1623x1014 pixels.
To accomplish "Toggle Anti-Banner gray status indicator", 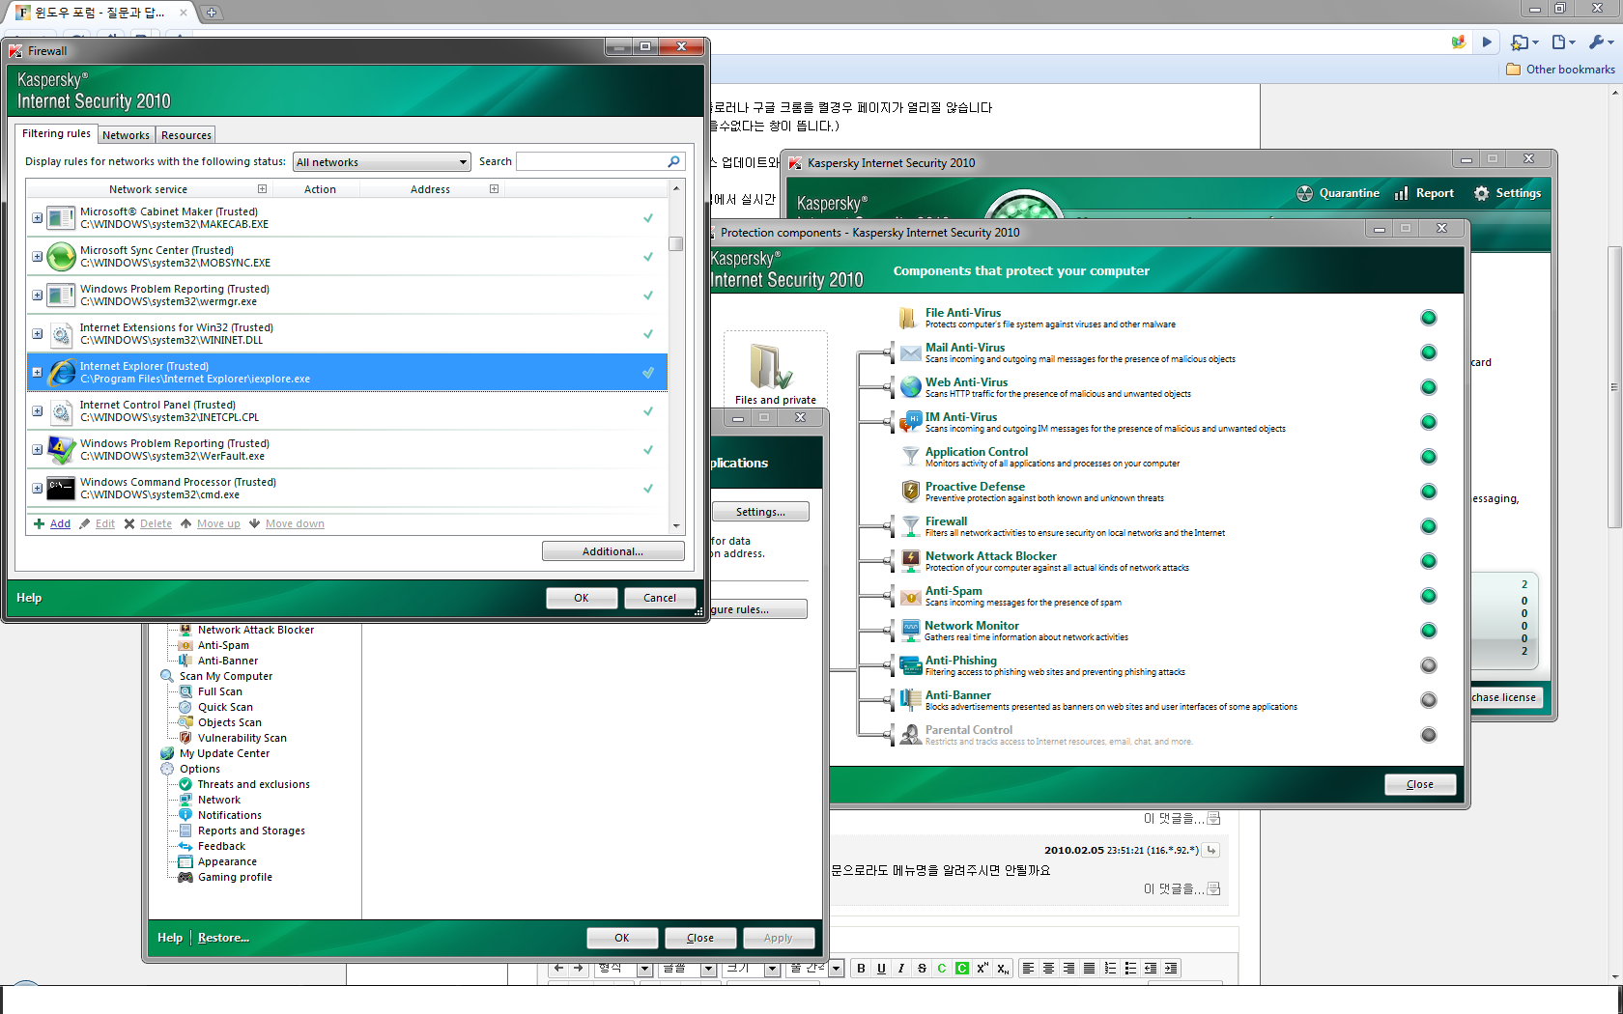I will pos(1429,700).
